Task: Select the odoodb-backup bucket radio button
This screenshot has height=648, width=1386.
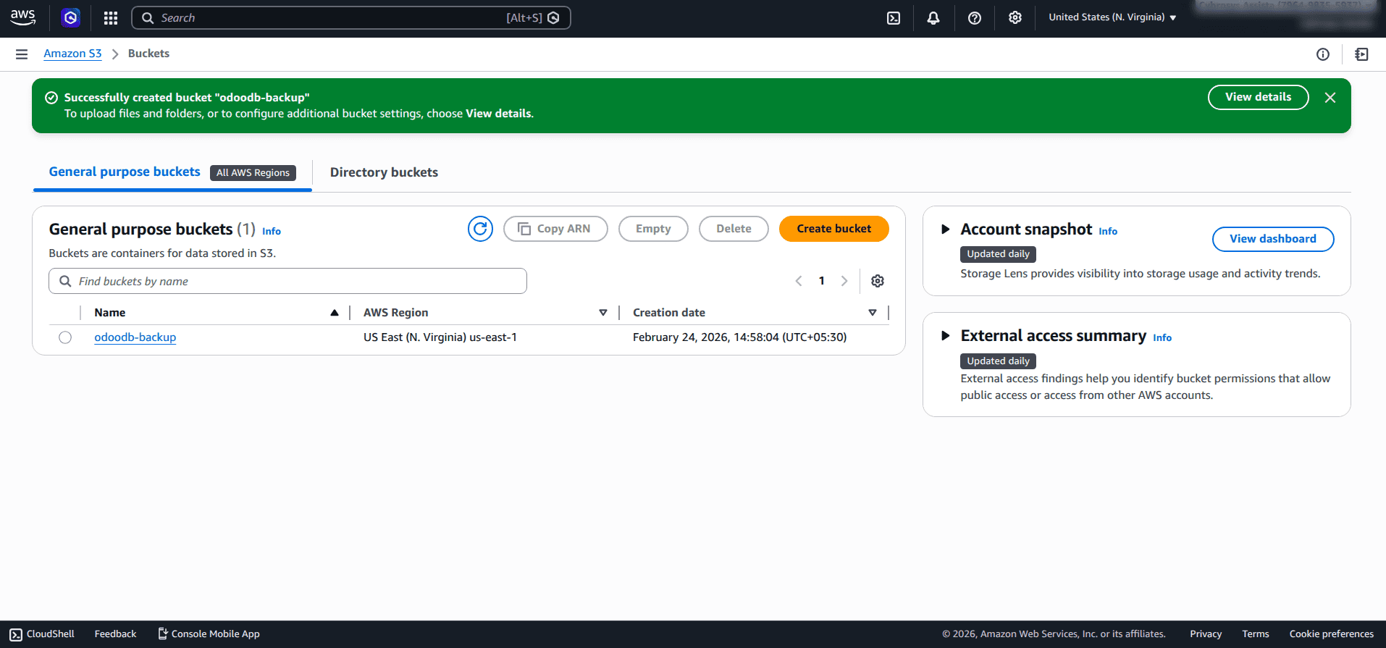Action: point(65,337)
